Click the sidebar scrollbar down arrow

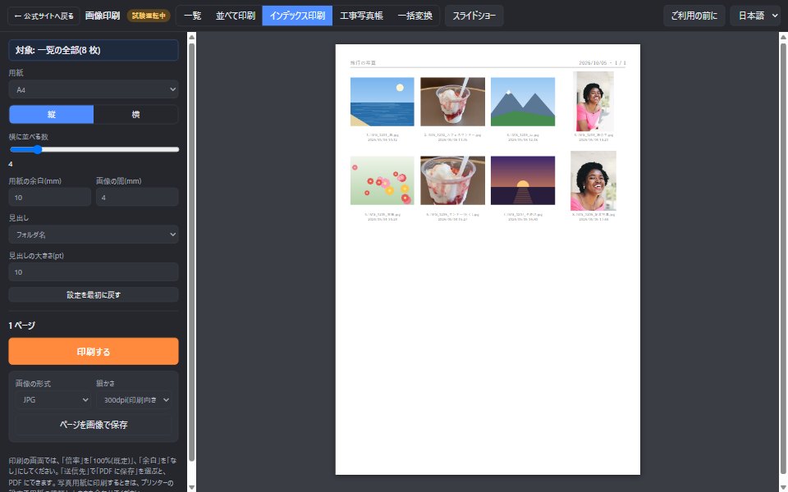click(x=191, y=487)
